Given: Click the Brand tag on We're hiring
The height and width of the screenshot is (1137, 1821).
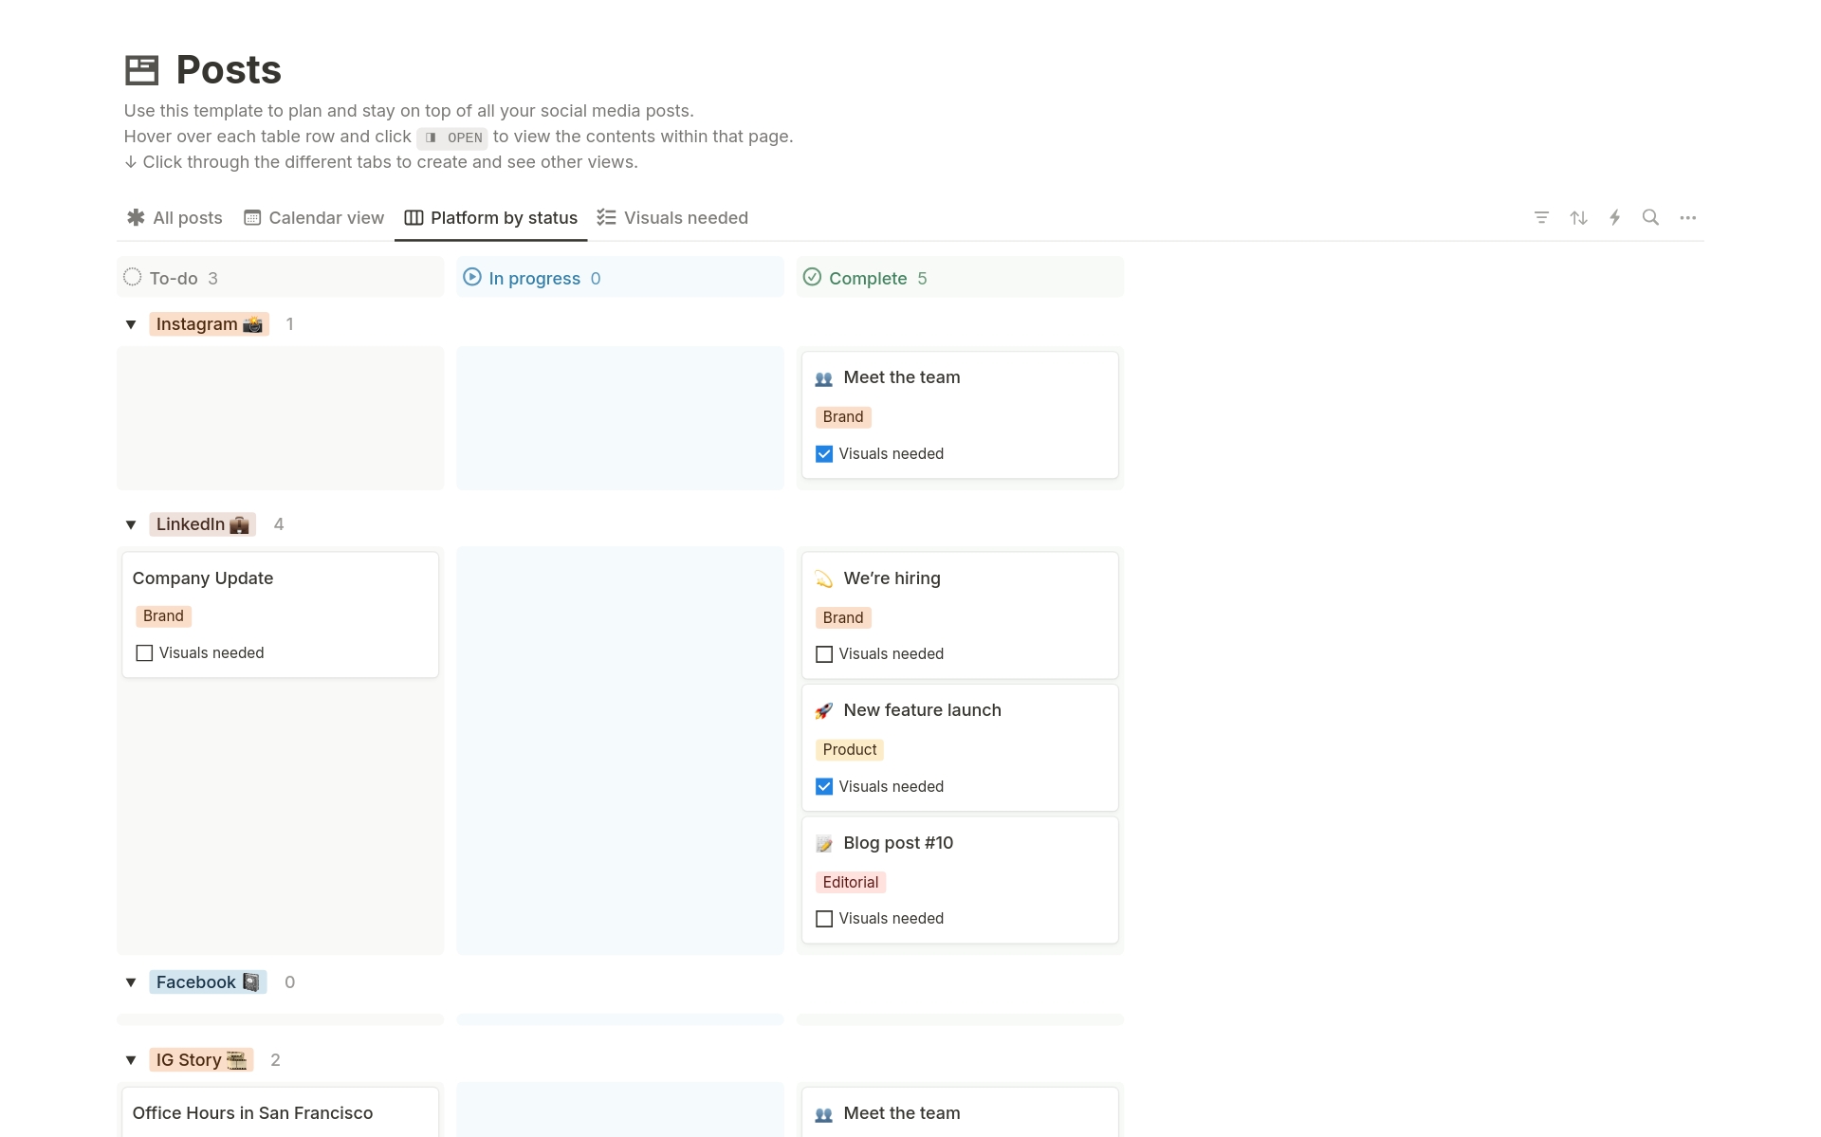Looking at the screenshot, I should (842, 617).
